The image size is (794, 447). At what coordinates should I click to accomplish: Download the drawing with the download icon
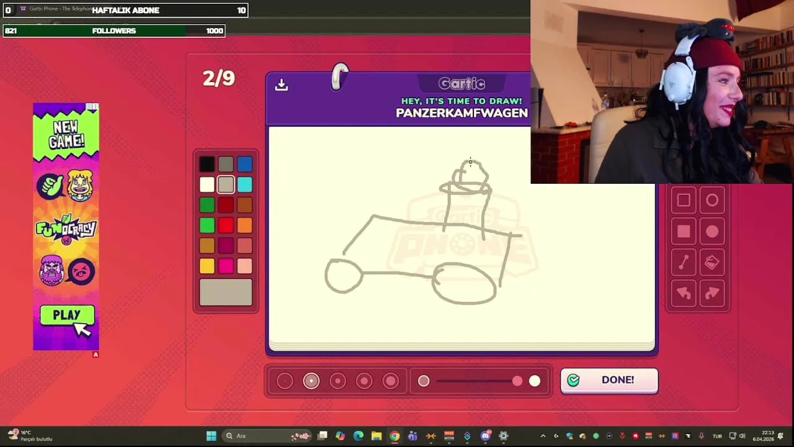pyautogui.click(x=282, y=85)
